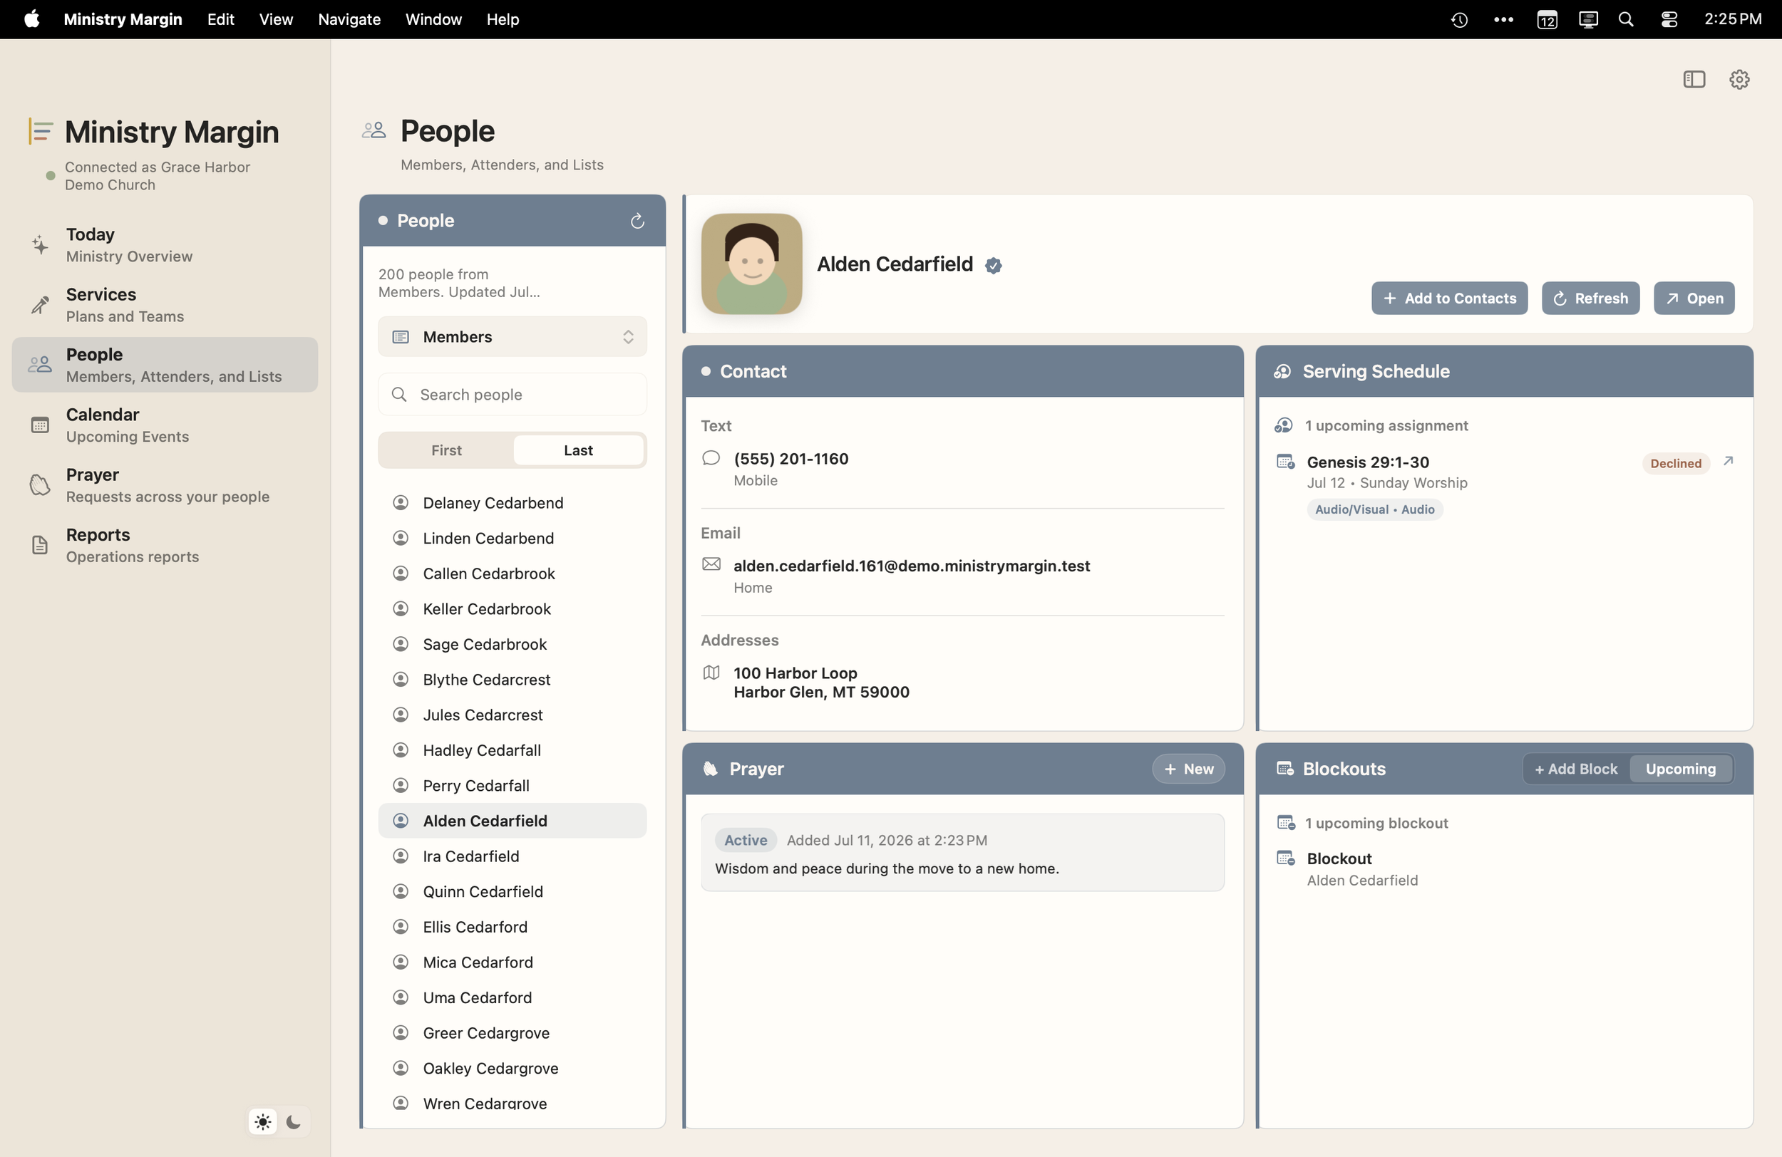Click the Ministry Margin logo icon in sidebar
Image resolution: width=1782 pixels, height=1157 pixels.
41,131
